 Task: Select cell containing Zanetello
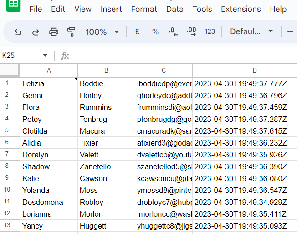pos(106,166)
